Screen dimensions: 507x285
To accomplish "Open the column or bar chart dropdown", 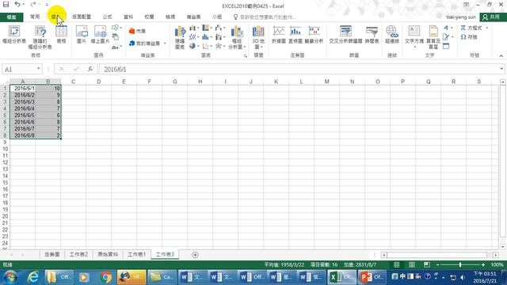I will (x=193, y=28).
